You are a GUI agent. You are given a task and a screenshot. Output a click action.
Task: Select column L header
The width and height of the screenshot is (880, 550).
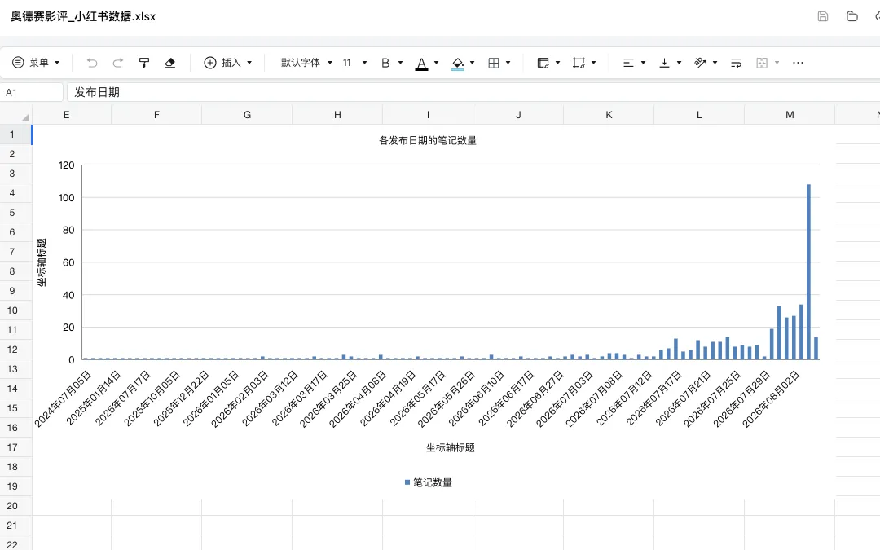pos(699,115)
